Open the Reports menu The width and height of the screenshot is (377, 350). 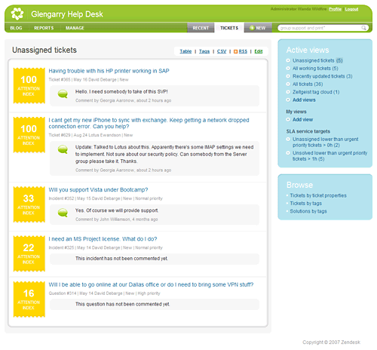[x=44, y=28]
